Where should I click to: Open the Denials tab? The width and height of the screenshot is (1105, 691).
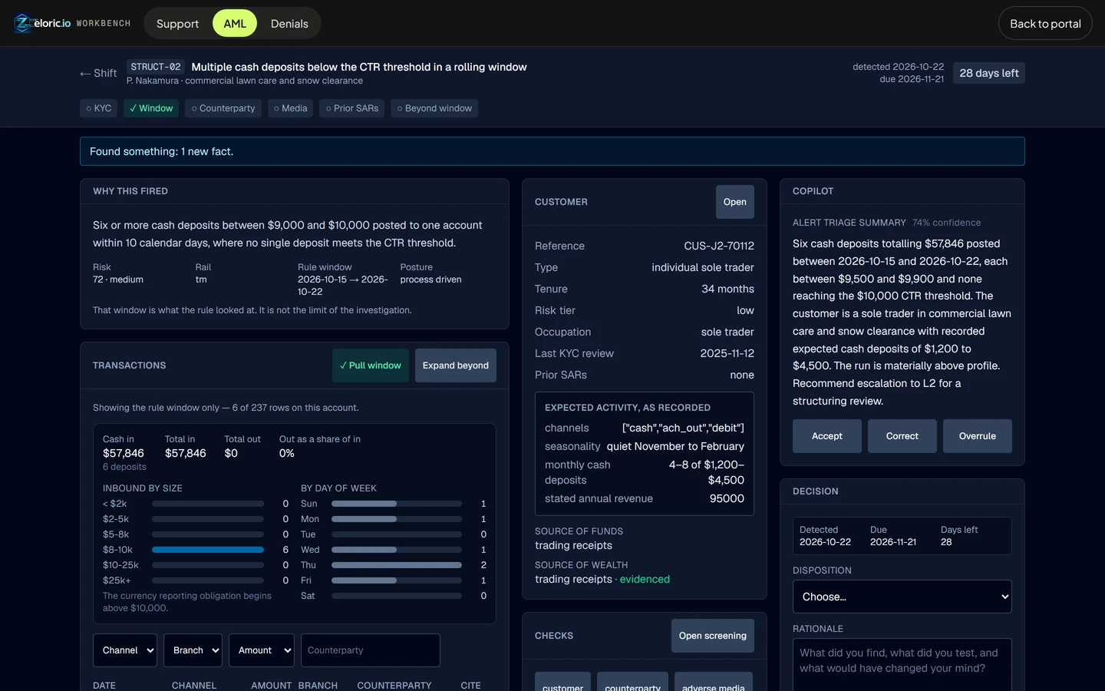point(289,24)
